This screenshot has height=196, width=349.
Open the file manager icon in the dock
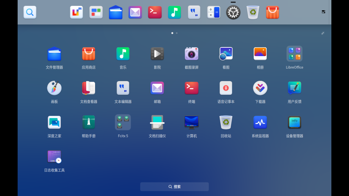pyautogui.click(x=116, y=12)
